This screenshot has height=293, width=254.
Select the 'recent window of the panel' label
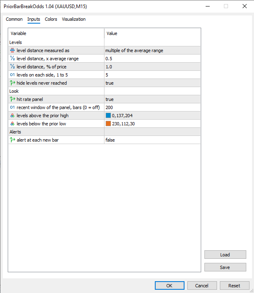pos(58,107)
